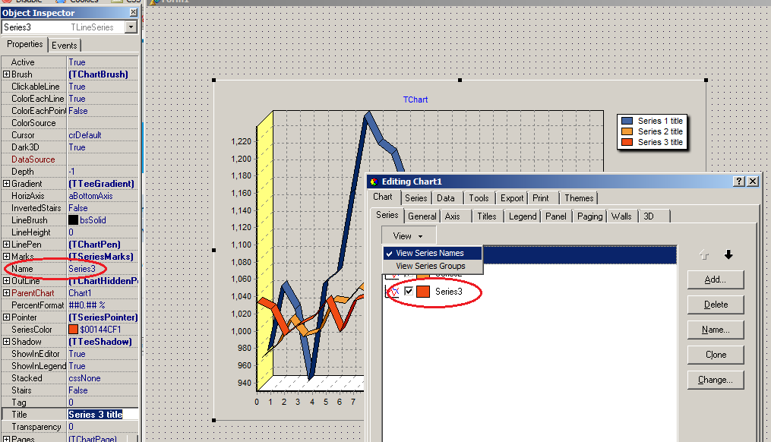This screenshot has width=771, height=442.
Task: Click the DataSource property name
Action: pos(33,159)
